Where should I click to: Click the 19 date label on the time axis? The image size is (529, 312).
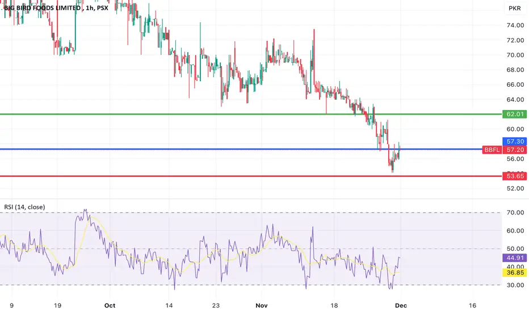58,306
